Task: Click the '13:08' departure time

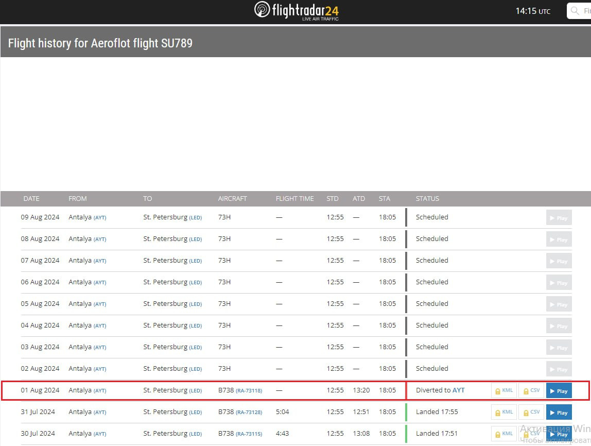Action: coord(361,434)
